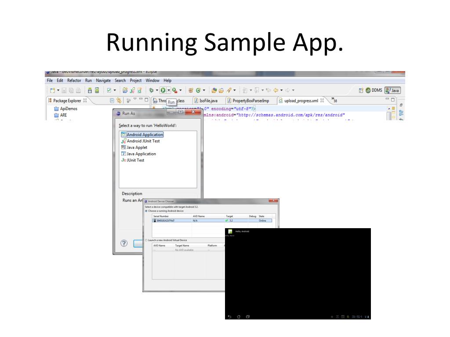Select the ApiDemos project
This screenshot has width=450, height=337.
[66, 109]
